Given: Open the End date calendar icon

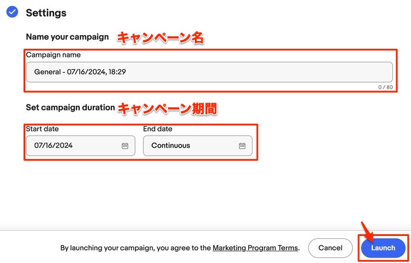Looking at the screenshot, I should coord(242,146).
